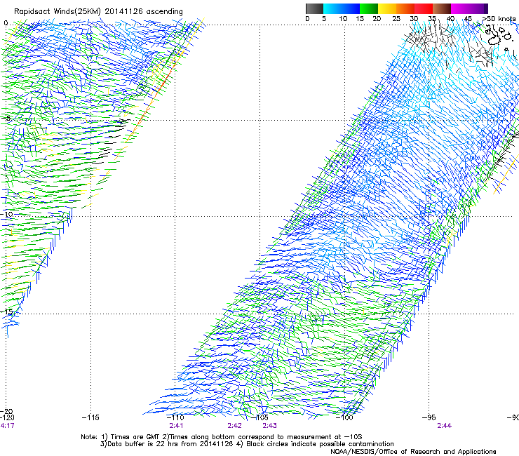Click the '10' legend scale label
This screenshot has height=456, width=519.
click(343, 18)
